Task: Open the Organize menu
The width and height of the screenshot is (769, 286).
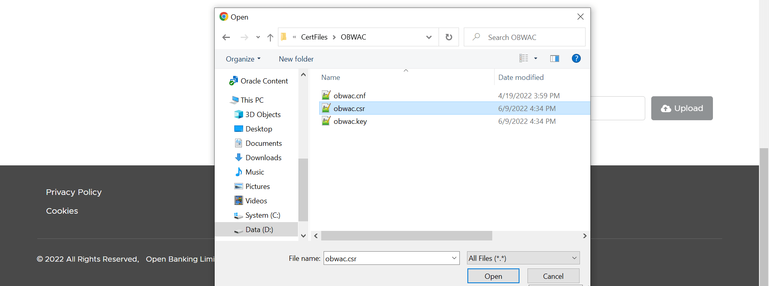Action: point(243,59)
